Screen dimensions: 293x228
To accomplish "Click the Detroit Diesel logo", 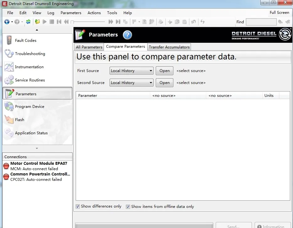I will pyautogui.click(x=261, y=35).
